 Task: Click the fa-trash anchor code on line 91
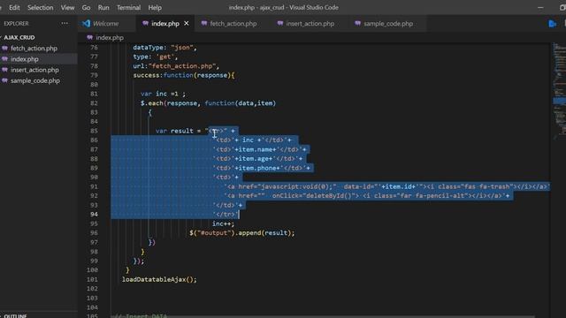point(386,186)
